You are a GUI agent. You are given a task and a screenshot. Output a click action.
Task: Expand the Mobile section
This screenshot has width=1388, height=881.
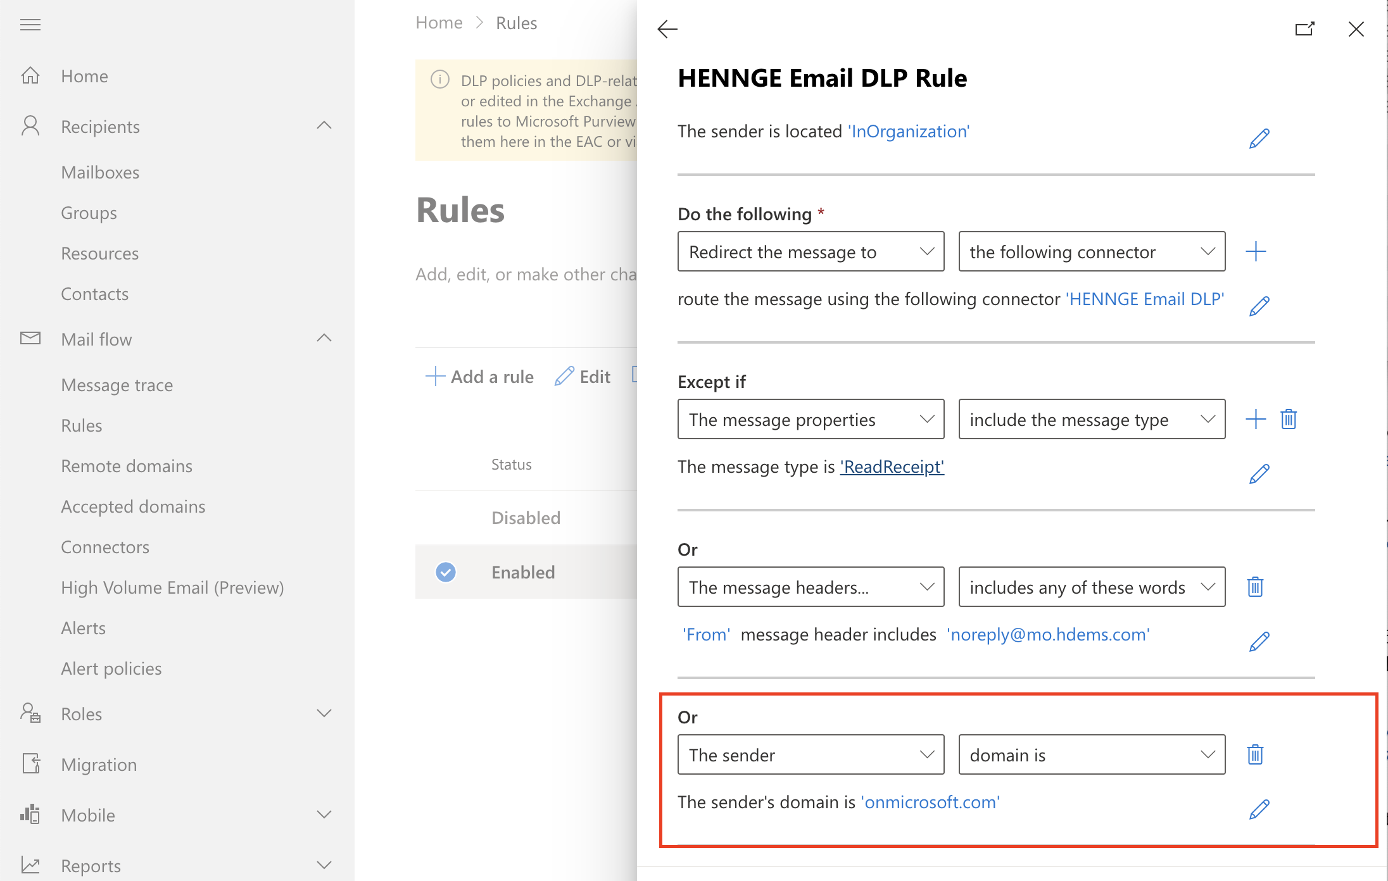point(324,815)
